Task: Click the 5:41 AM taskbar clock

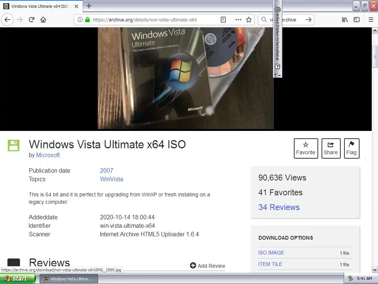Action: [x=364, y=279]
